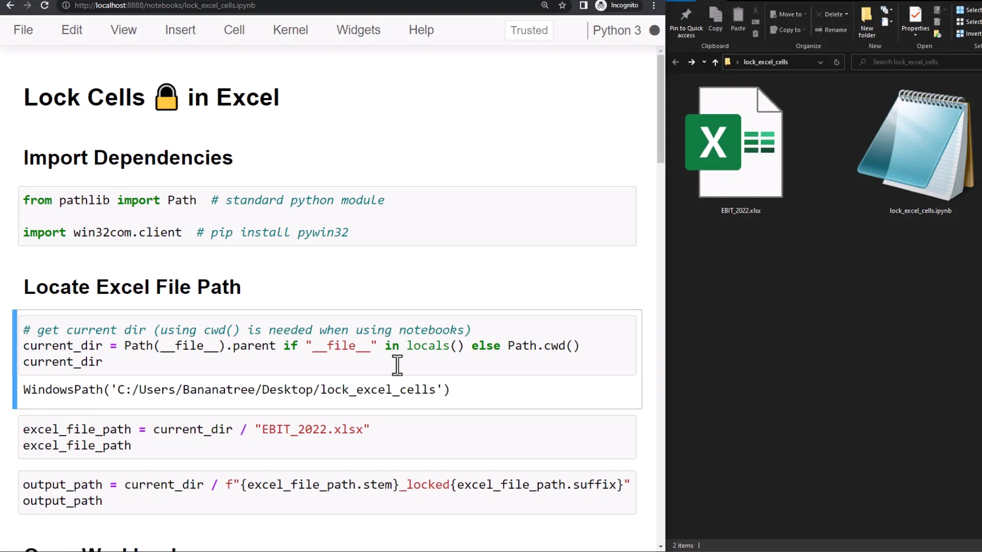Image resolution: width=982 pixels, height=552 pixels.
Task: Open the Move to dropdown in Explorer
Action: 788,14
